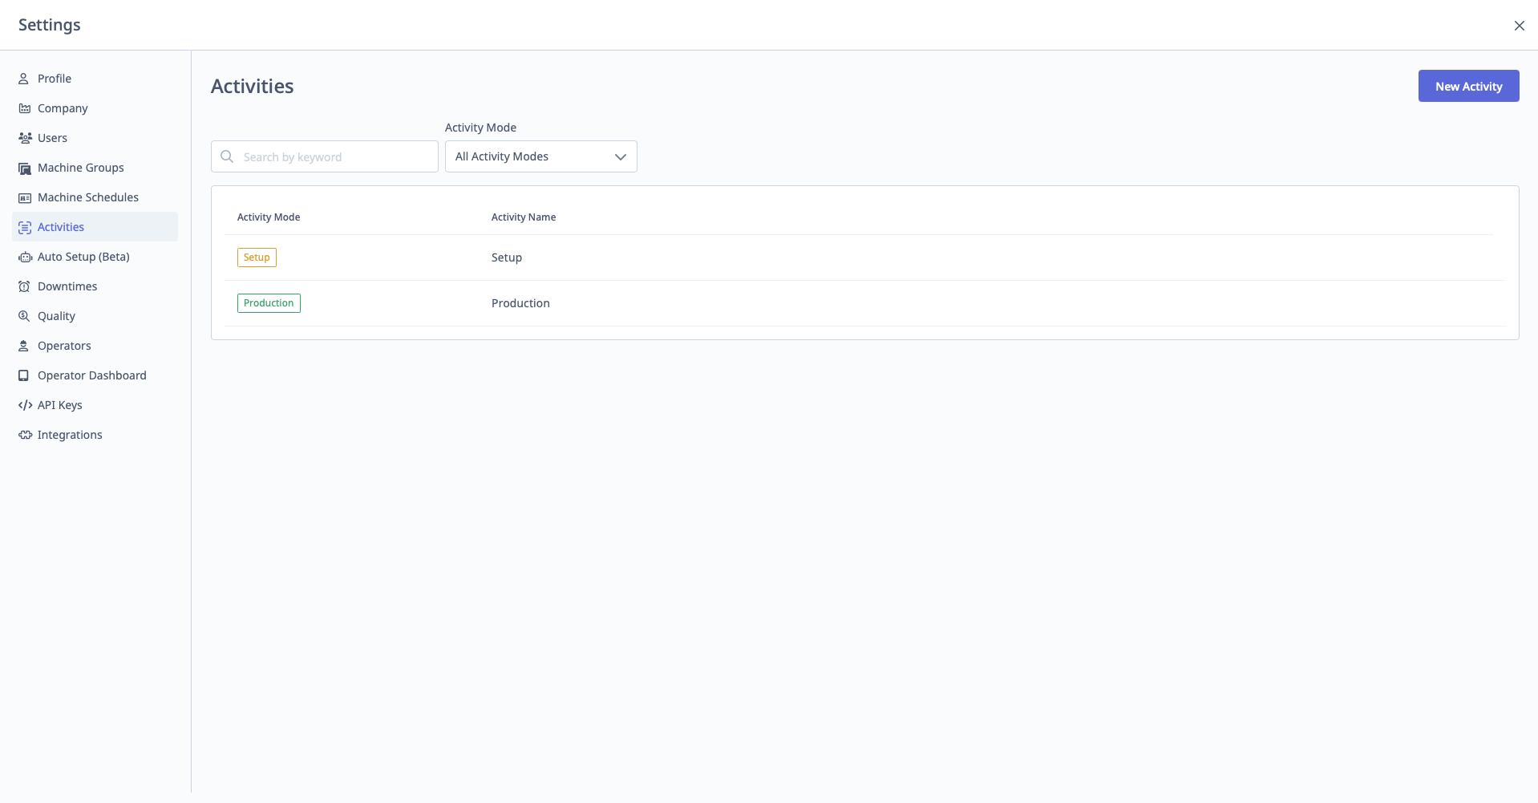Screen dimensions: 1538x803
Task: Open the Production activity name row
Action: [x=520, y=303]
